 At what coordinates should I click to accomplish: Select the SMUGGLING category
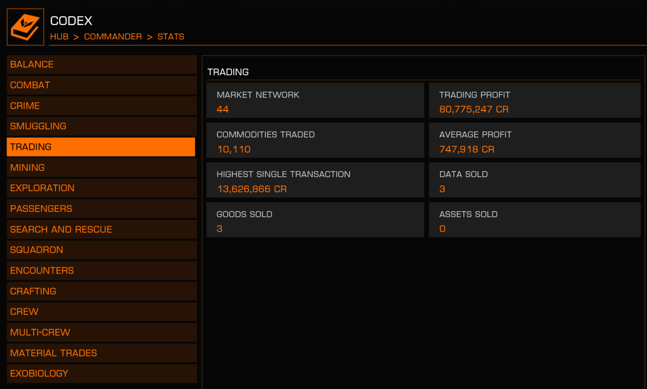(102, 126)
